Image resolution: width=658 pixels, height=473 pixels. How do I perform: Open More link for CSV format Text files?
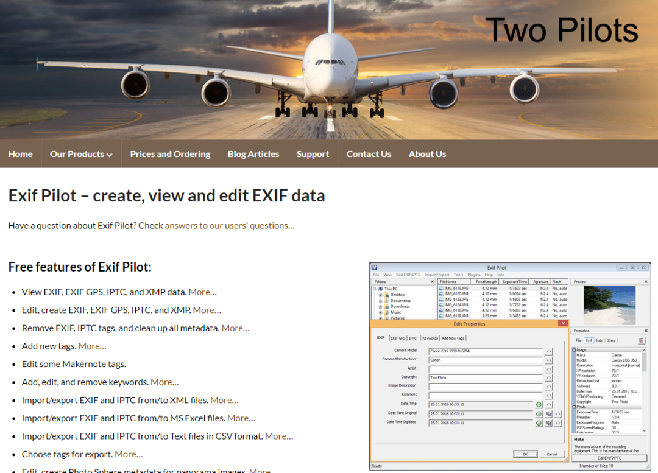click(x=279, y=436)
